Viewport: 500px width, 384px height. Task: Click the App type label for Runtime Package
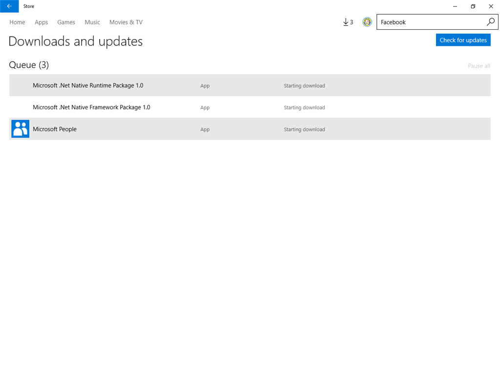point(205,86)
